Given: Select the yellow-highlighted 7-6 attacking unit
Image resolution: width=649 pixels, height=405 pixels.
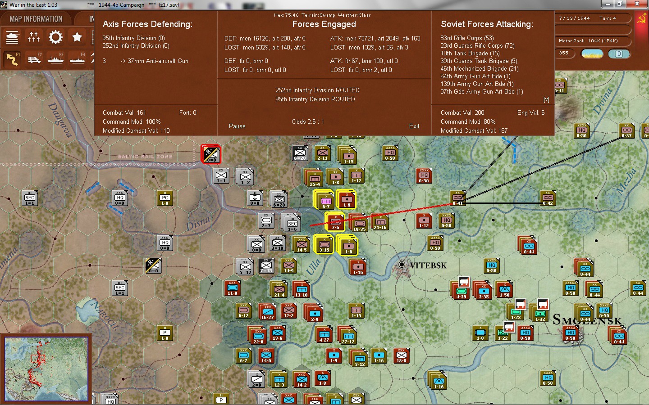Looking at the screenshot, I should pyautogui.click(x=335, y=221).
